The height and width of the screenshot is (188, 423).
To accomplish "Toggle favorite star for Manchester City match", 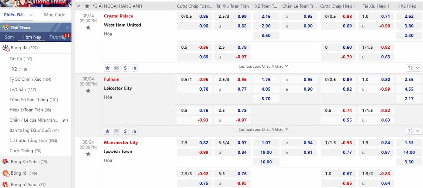I will point(88,154).
